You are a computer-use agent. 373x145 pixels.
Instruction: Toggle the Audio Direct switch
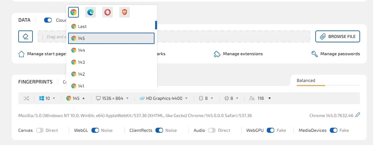click(212, 130)
